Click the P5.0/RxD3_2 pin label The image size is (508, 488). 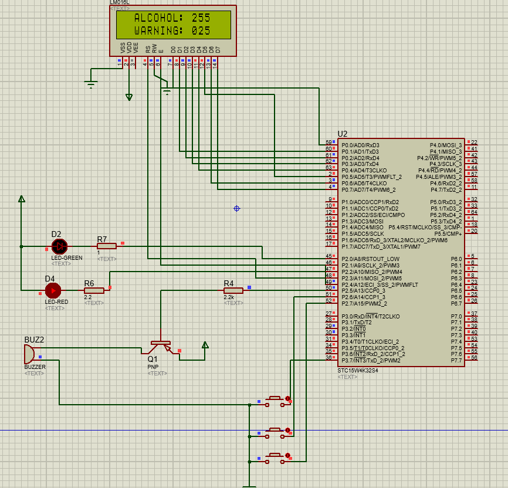point(446,202)
